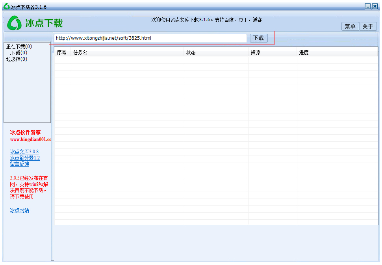
Task: Minimize the 冰点下载器 window
Action: tap(368, 6)
